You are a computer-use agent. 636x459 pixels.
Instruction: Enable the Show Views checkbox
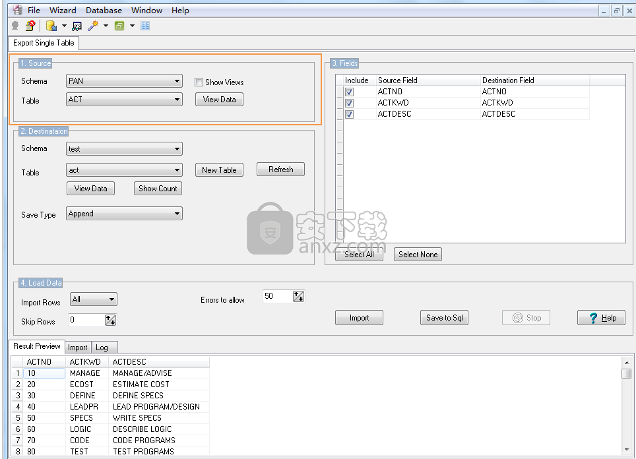pyautogui.click(x=199, y=82)
